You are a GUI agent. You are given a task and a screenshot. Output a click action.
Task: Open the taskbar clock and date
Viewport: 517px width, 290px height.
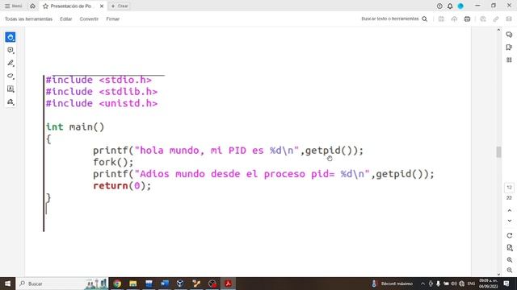(488, 284)
